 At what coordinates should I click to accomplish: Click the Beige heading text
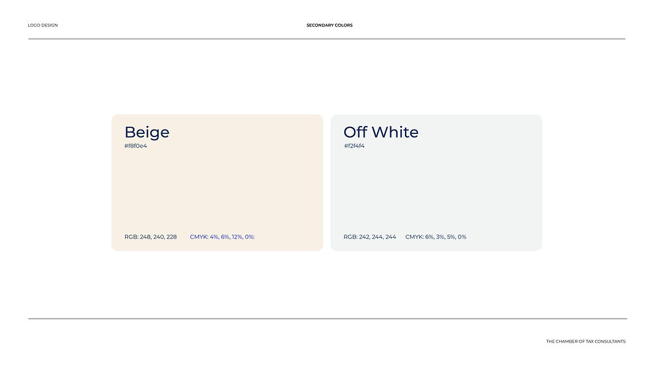click(x=147, y=132)
